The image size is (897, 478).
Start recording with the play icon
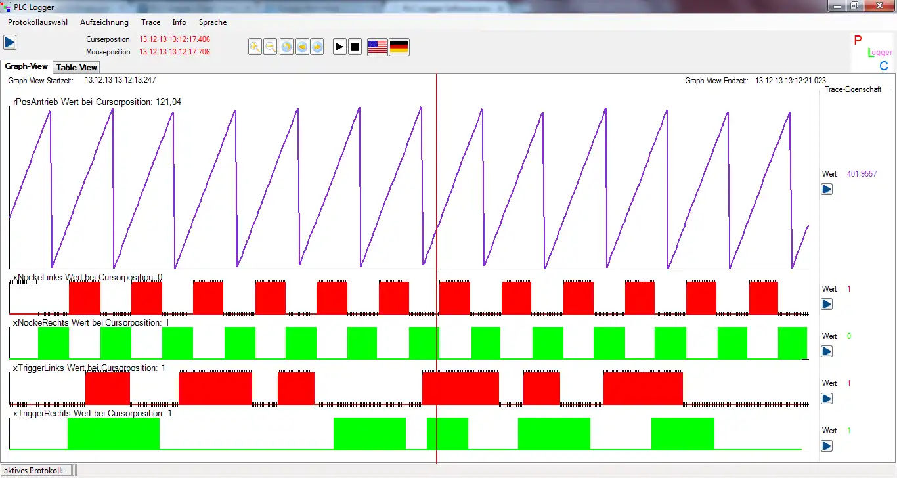click(x=339, y=46)
